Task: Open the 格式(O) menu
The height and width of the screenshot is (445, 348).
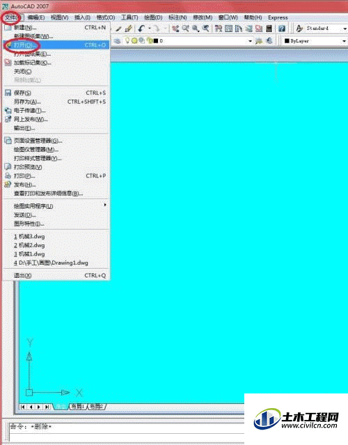Action: tap(106, 17)
